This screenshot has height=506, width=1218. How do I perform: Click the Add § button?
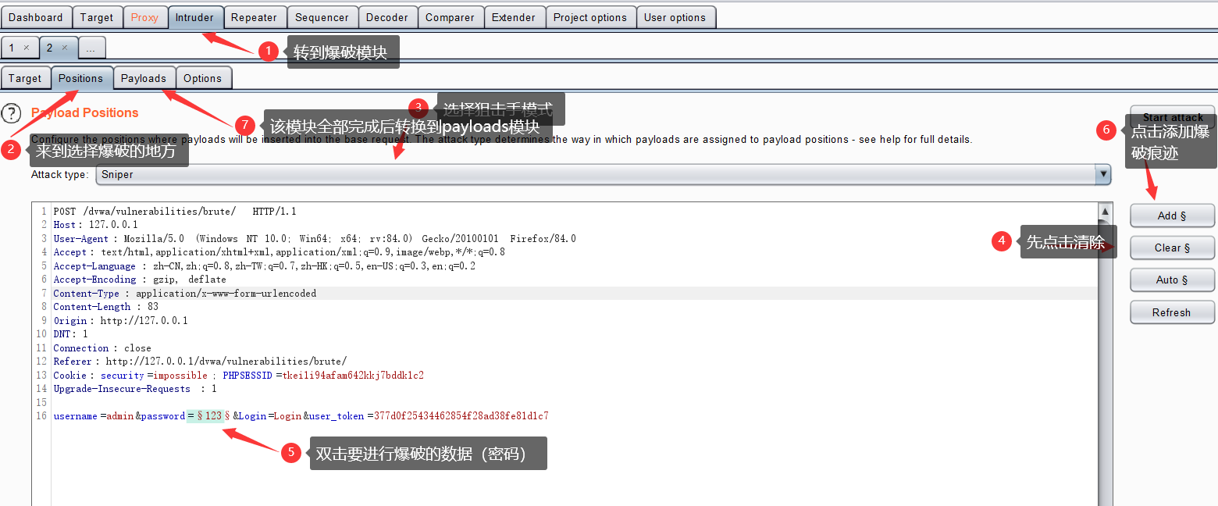1172,216
